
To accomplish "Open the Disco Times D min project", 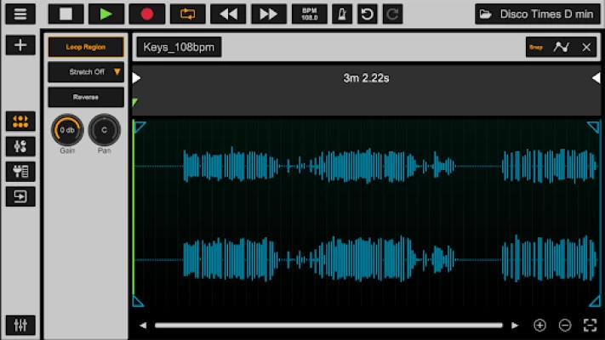I will (537, 14).
